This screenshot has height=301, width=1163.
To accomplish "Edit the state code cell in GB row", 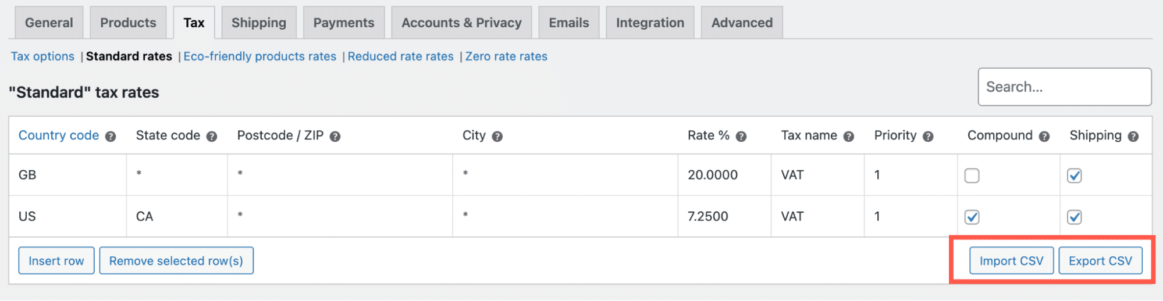I will 177,175.
